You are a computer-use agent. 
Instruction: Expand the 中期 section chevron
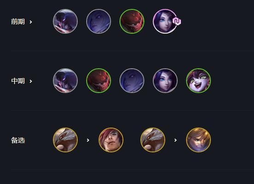31,81
